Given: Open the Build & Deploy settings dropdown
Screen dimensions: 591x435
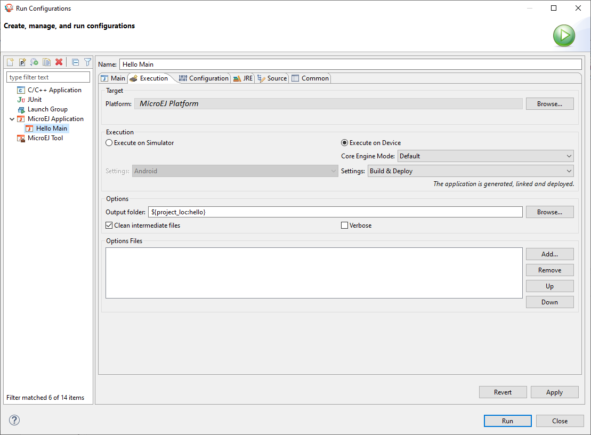Looking at the screenshot, I should click(x=471, y=171).
